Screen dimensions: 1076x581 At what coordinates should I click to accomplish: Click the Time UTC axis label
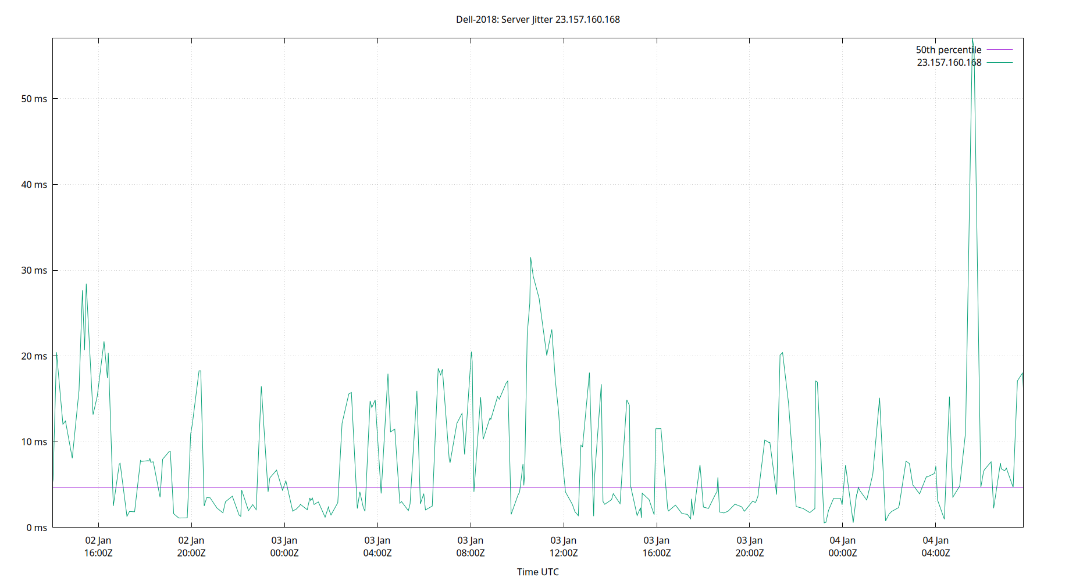click(538, 572)
